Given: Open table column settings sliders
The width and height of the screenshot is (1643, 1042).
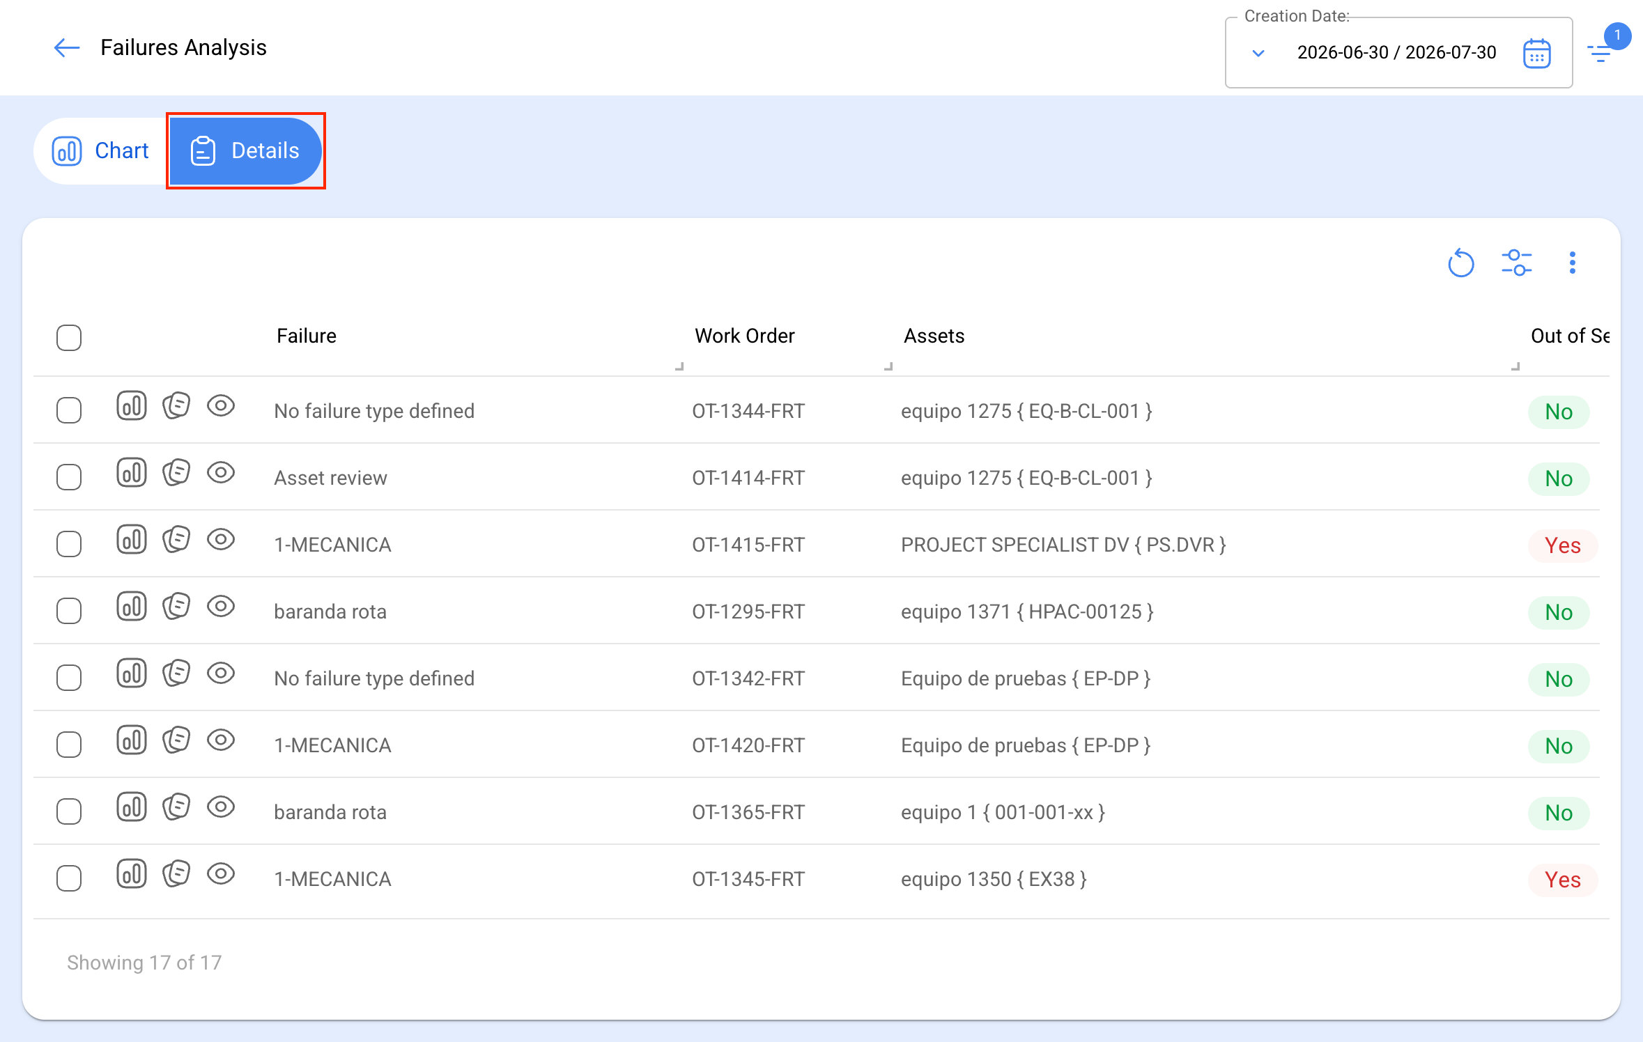Looking at the screenshot, I should [1516, 263].
